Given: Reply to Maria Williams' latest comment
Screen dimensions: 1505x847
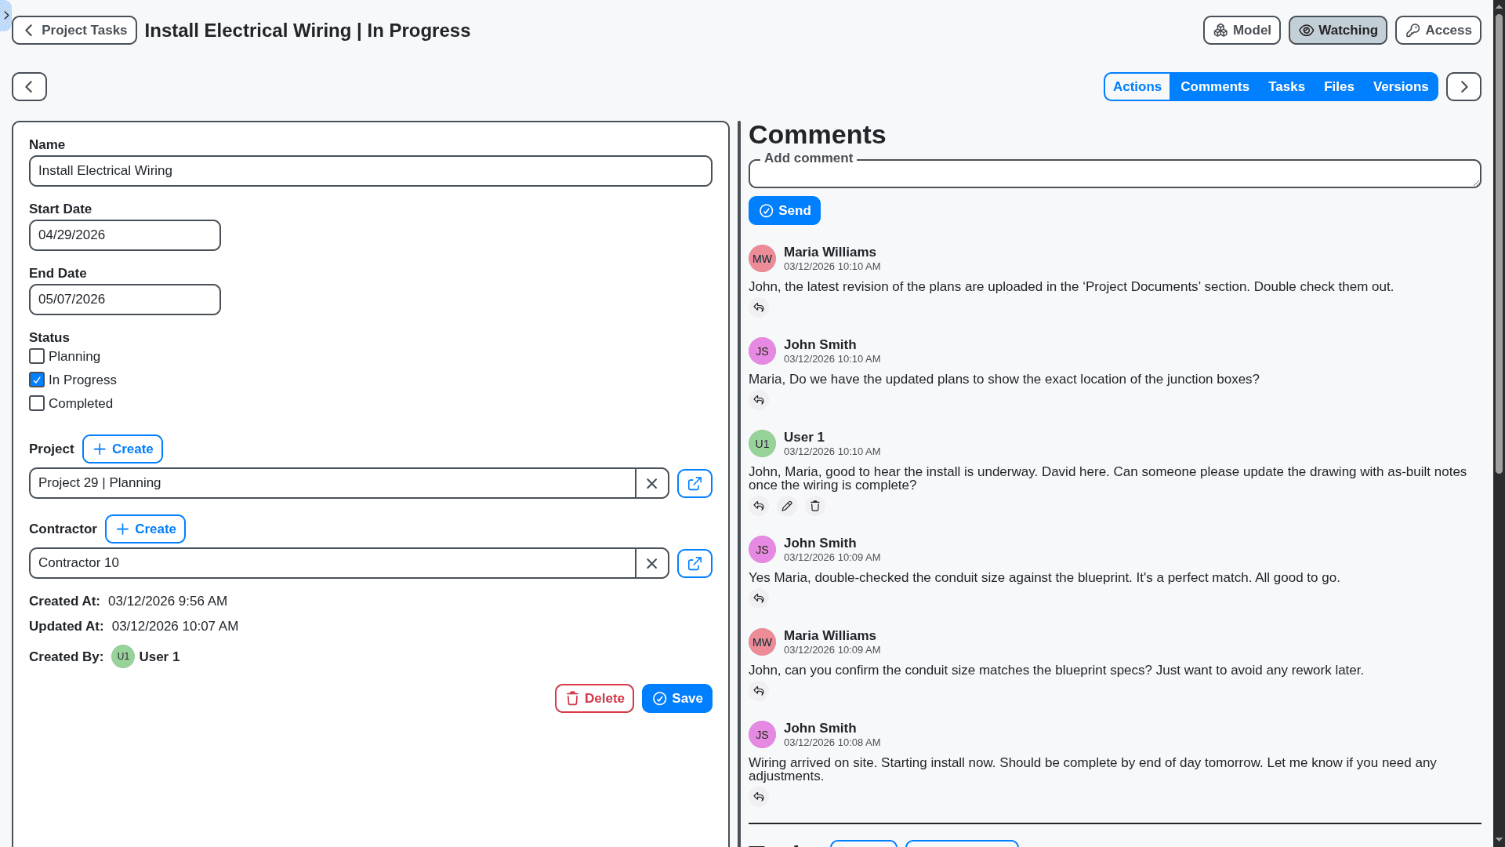Looking at the screenshot, I should click(x=759, y=307).
